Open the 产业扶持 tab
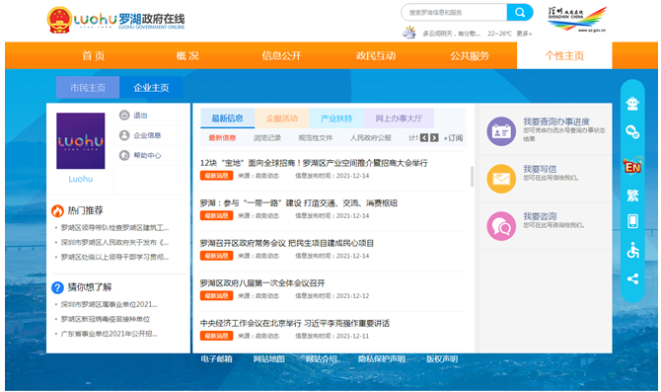The width and height of the screenshot is (661, 392). coord(336,118)
